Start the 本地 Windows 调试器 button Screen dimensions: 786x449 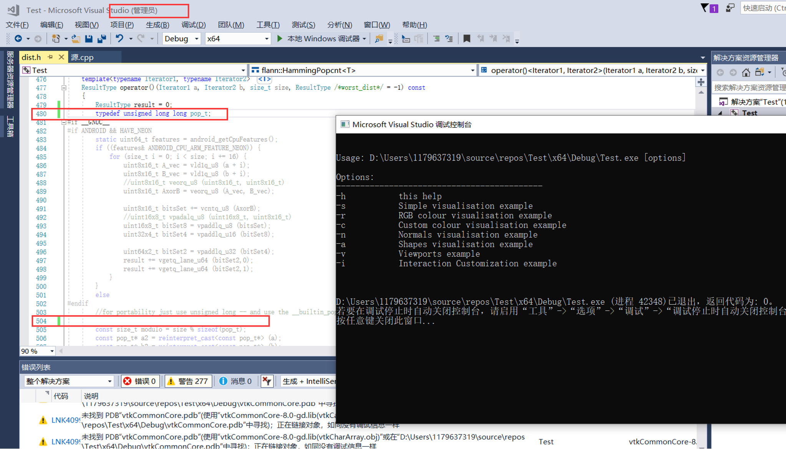[322, 39]
